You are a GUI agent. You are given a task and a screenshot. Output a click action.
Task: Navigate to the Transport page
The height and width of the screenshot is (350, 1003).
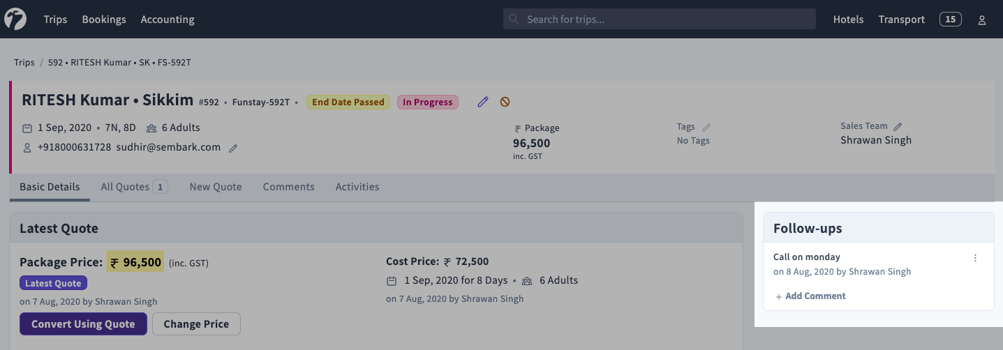tap(901, 20)
